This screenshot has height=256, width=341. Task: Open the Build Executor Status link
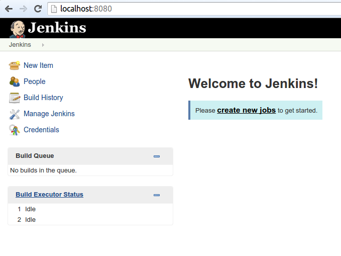(x=49, y=194)
